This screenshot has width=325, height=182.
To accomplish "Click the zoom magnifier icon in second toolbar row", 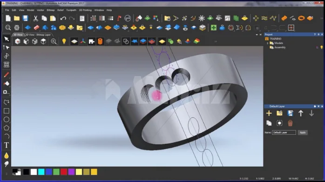I will tap(8, 28).
